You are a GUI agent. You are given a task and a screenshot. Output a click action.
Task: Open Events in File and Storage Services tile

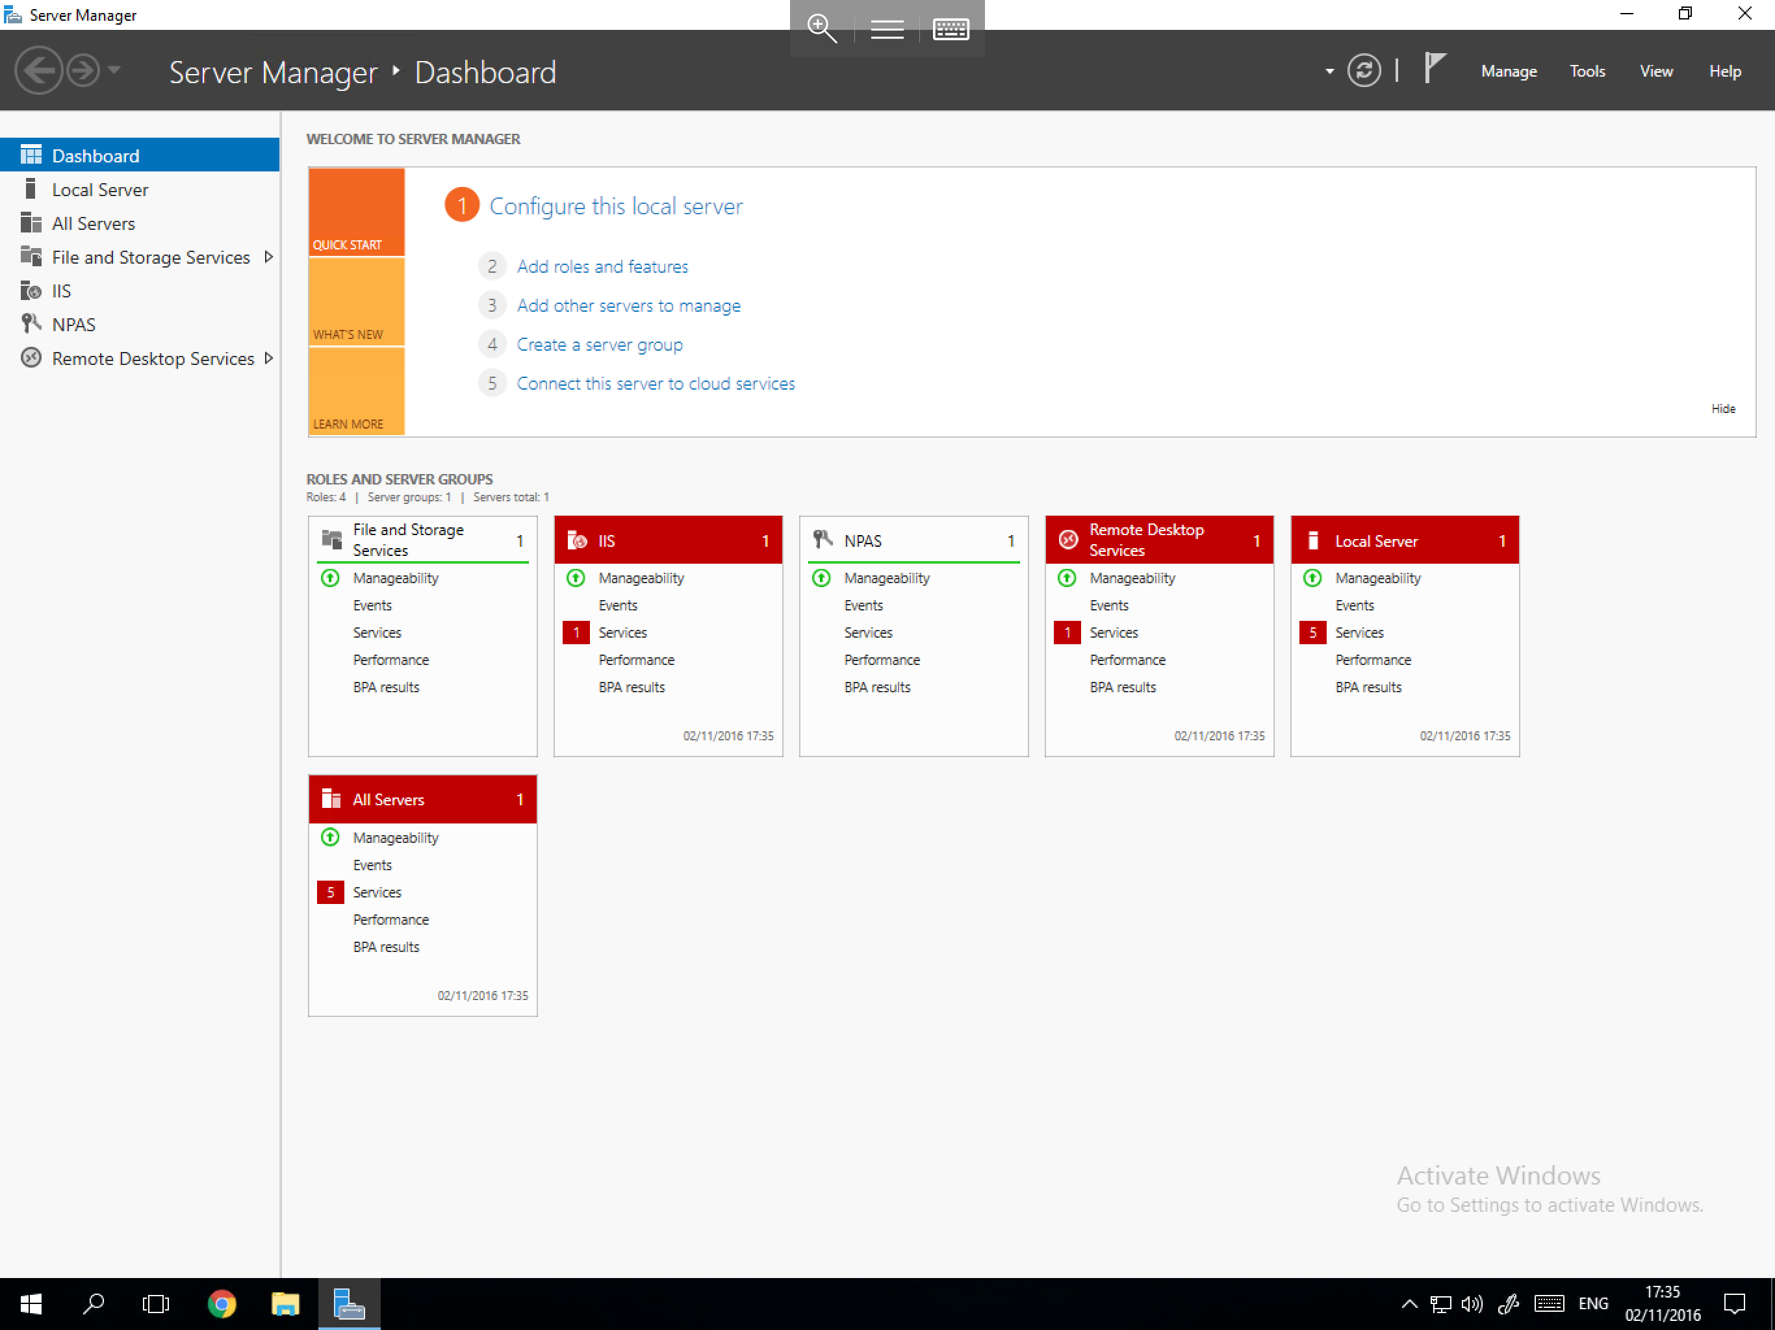click(372, 605)
